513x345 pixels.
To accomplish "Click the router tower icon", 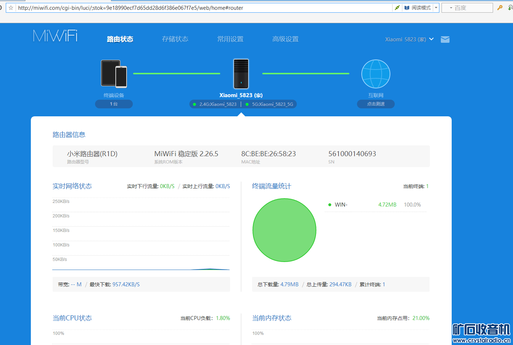I will tap(241, 74).
